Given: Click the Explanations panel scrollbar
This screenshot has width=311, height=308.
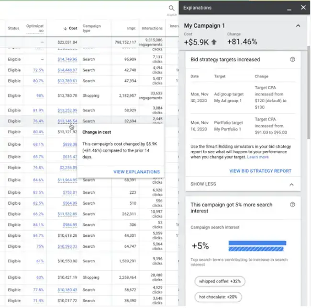Looking at the screenshot, I should (309, 93).
